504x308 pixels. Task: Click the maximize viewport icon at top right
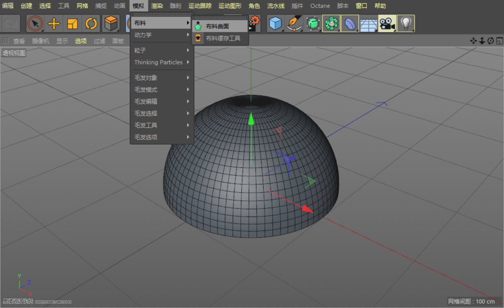[x=499, y=40]
